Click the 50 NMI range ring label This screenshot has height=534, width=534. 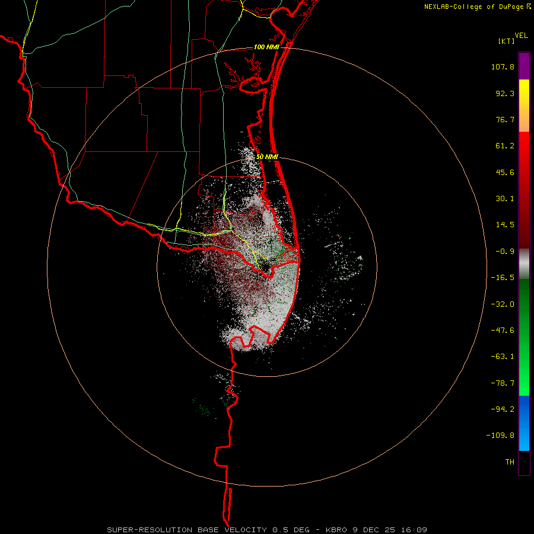pyautogui.click(x=267, y=157)
